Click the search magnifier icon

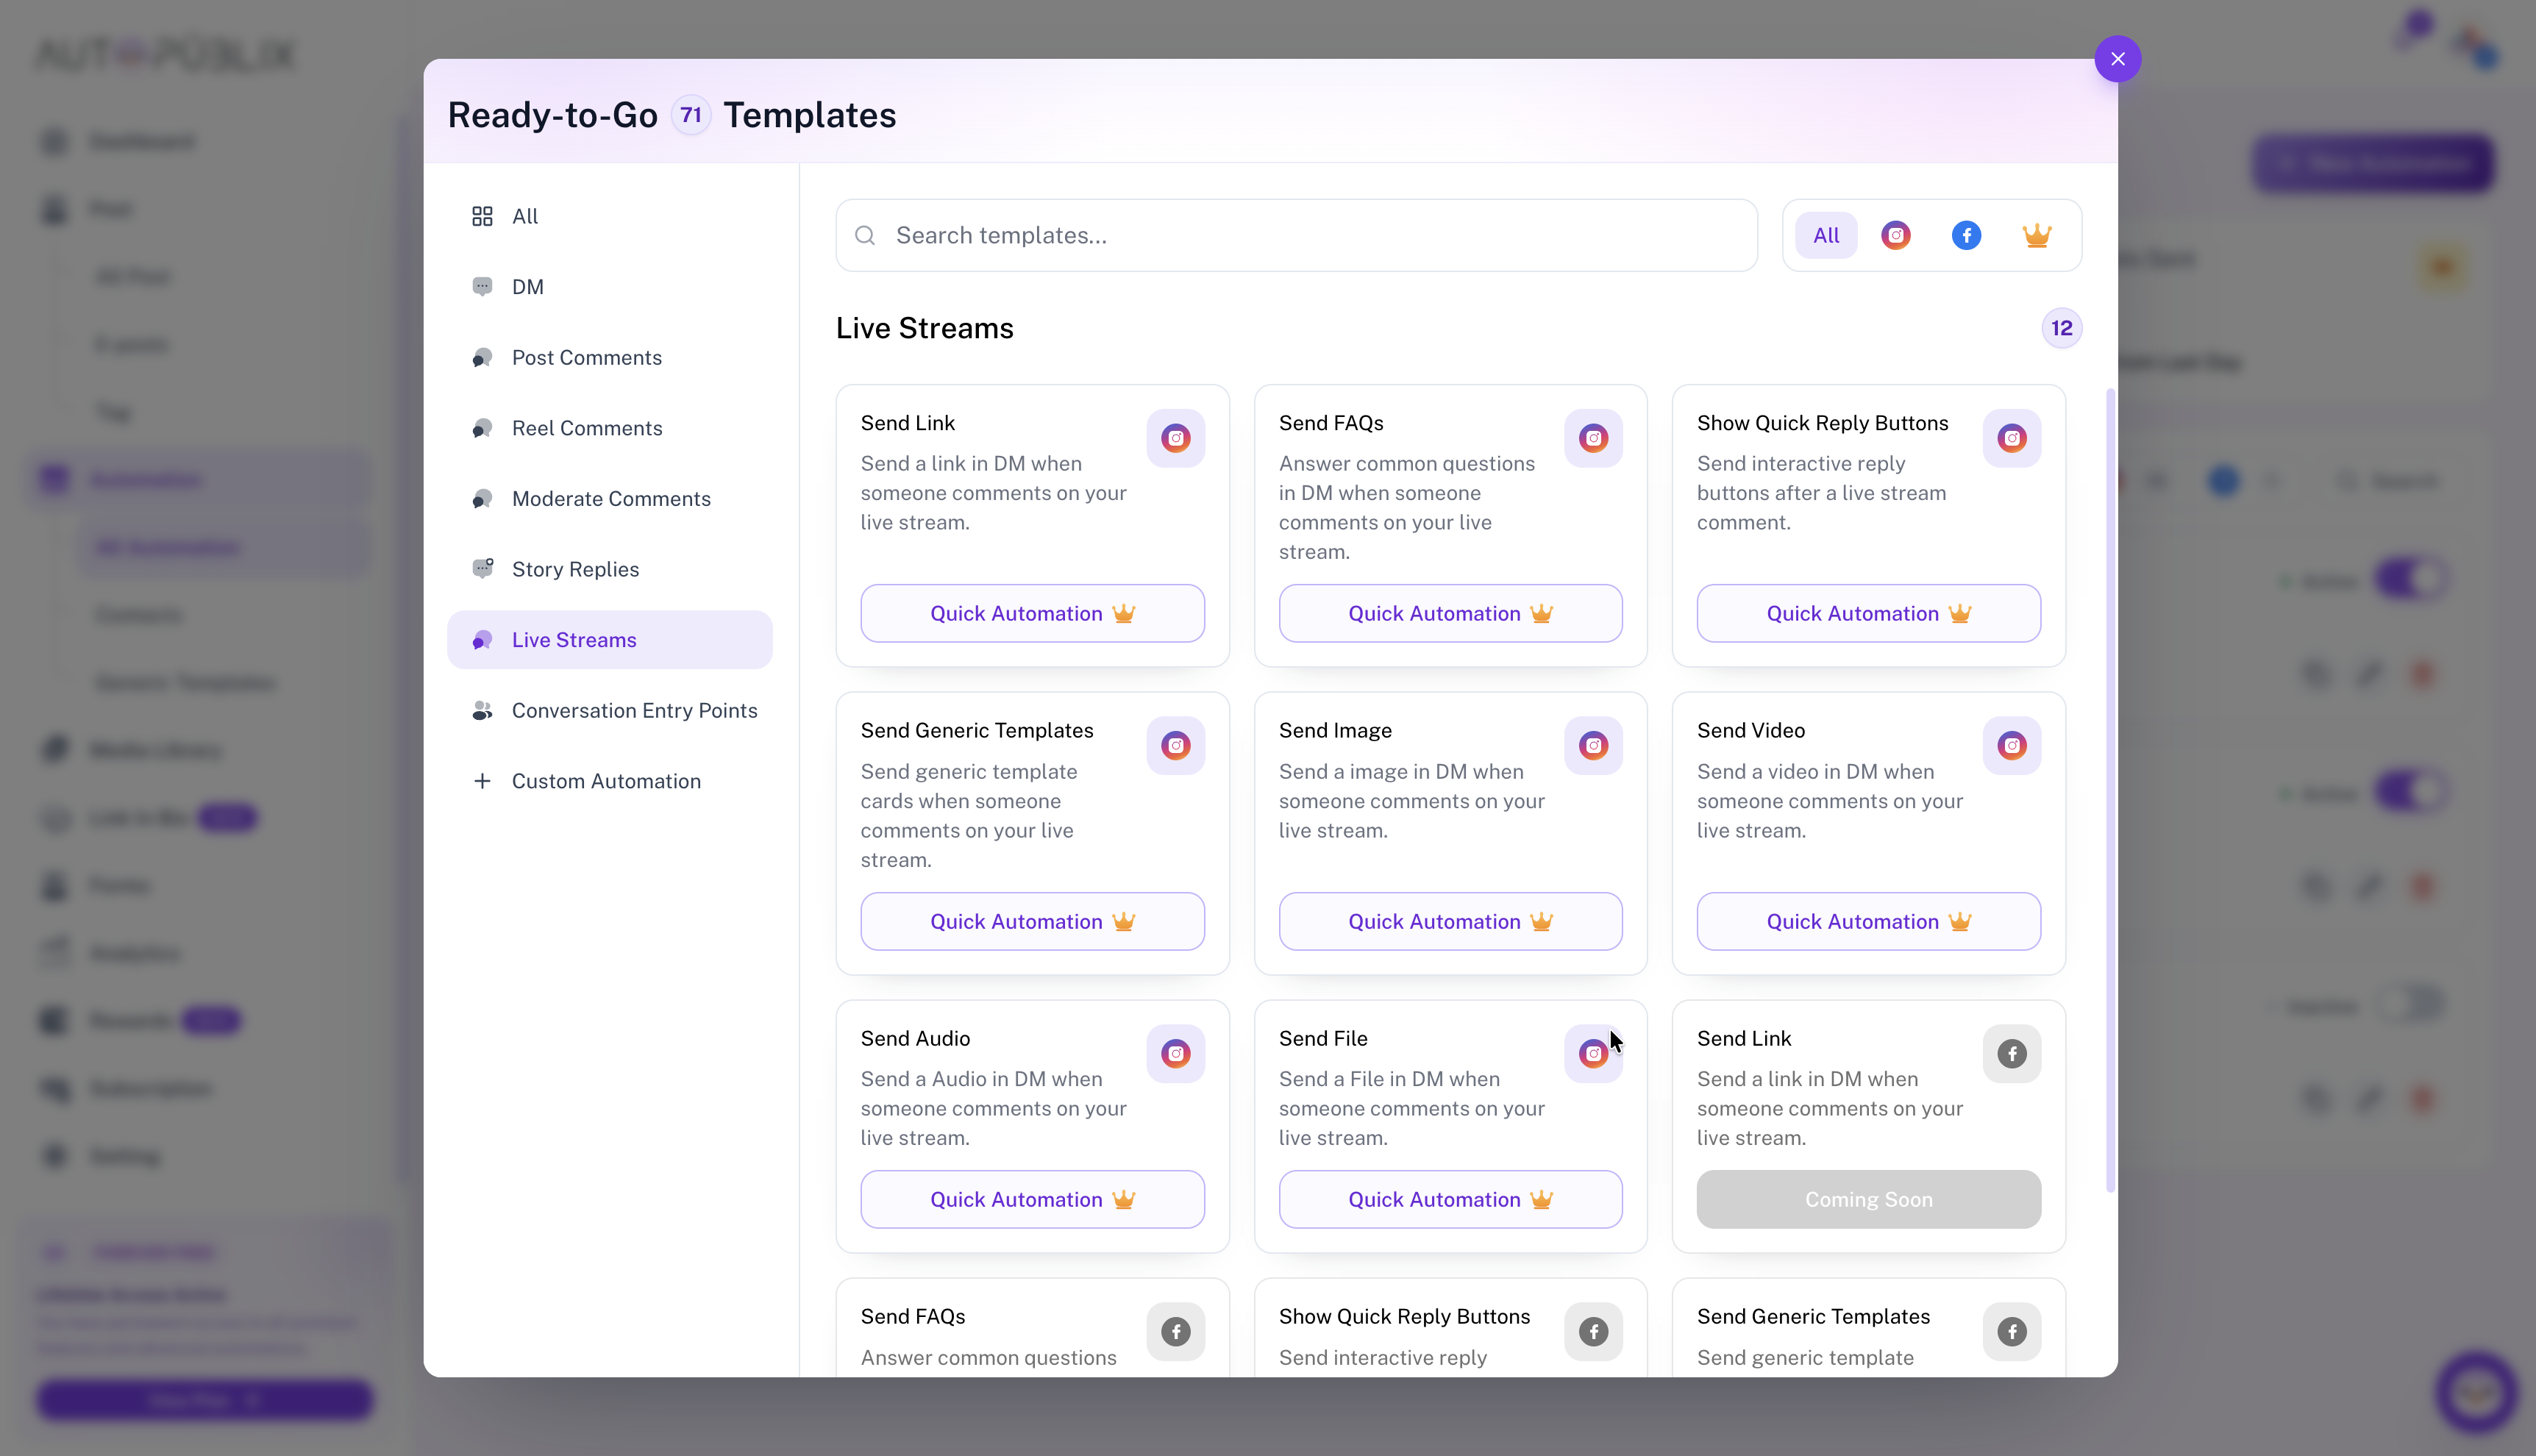(x=865, y=235)
